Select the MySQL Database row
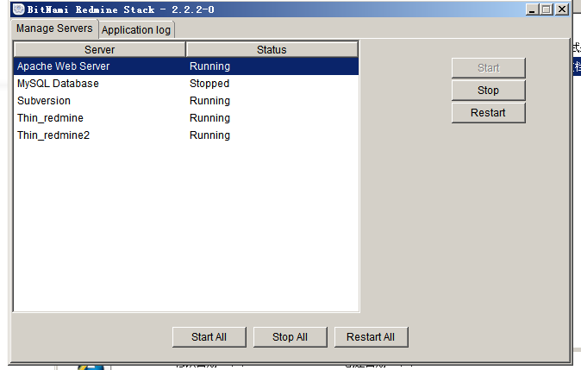The image size is (581, 370). pyautogui.click(x=186, y=84)
